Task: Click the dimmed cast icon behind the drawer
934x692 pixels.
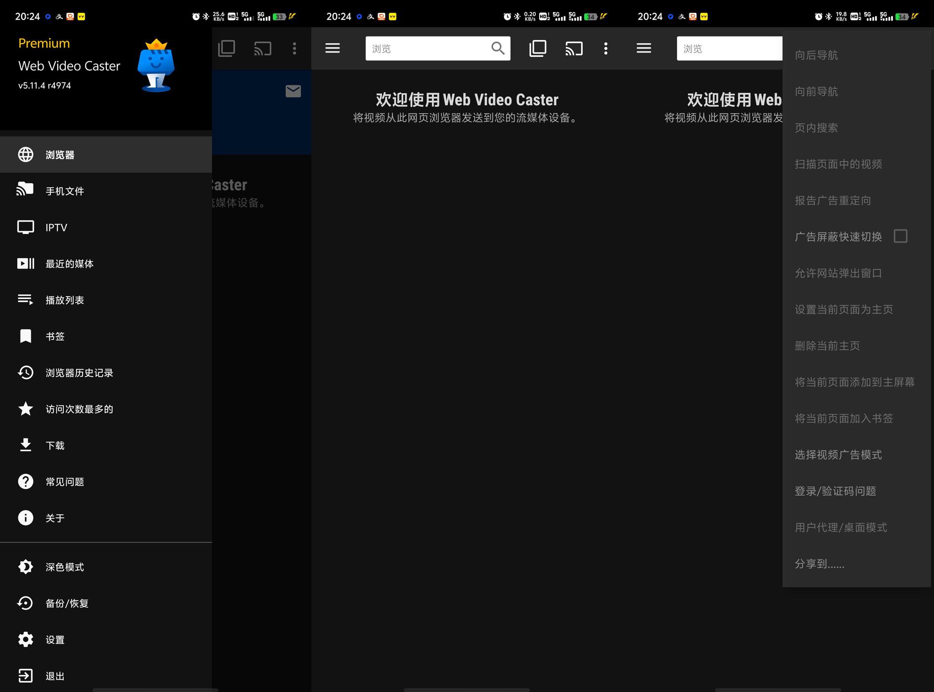Action: click(262, 48)
